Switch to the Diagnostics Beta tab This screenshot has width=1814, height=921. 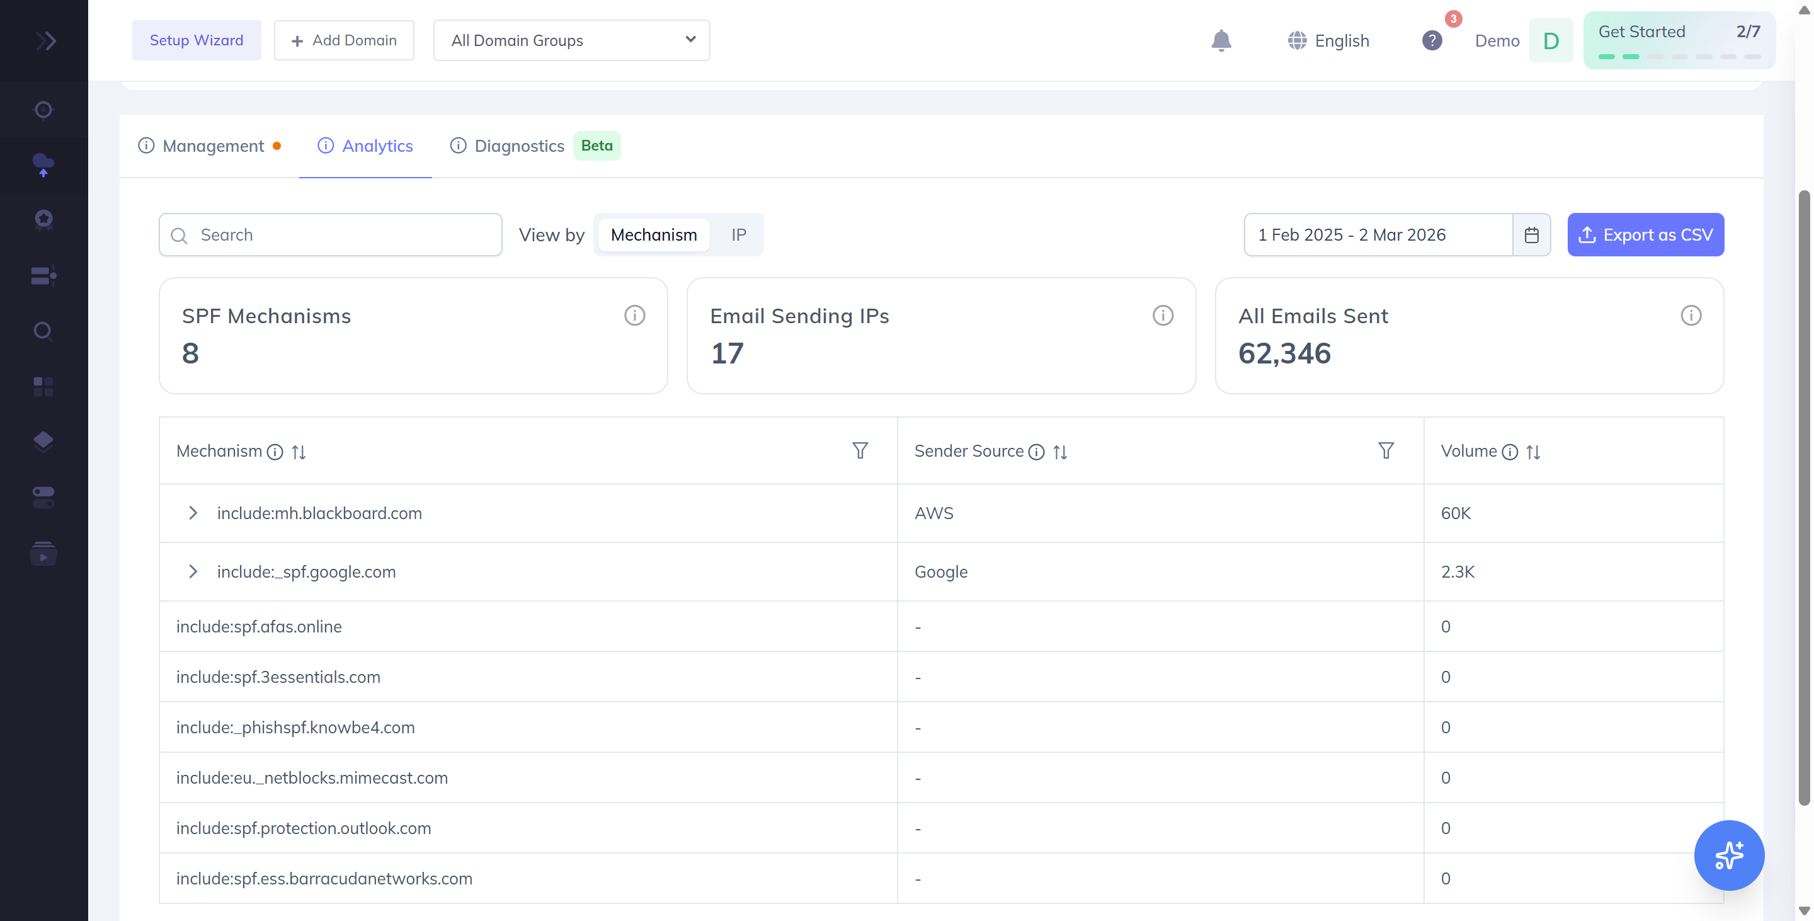[x=535, y=146]
